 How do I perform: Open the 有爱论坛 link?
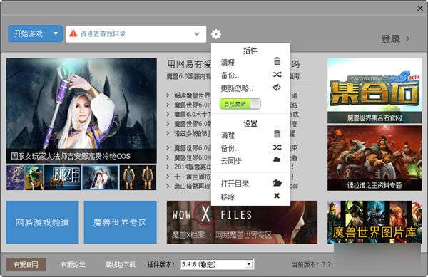(73, 264)
